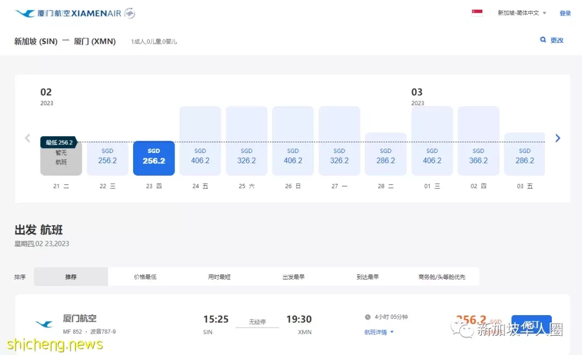This screenshot has width=582, height=355.
Task: Click the 出发 航班 heading
Action: pos(39,230)
